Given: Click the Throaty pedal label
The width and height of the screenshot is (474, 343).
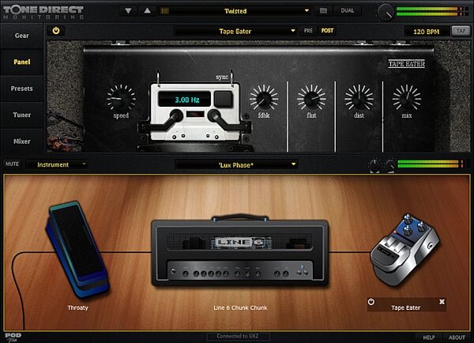Looking at the screenshot, I should tap(77, 307).
